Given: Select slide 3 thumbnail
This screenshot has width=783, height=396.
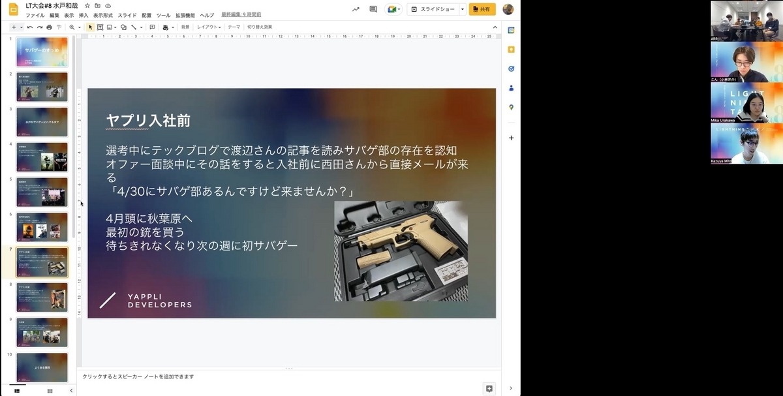Looking at the screenshot, I should click(x=42, y=122).
